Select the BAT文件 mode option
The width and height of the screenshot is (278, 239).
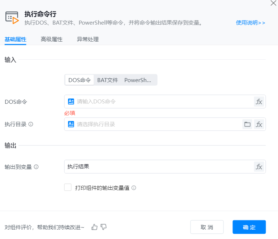coord(108,80)
